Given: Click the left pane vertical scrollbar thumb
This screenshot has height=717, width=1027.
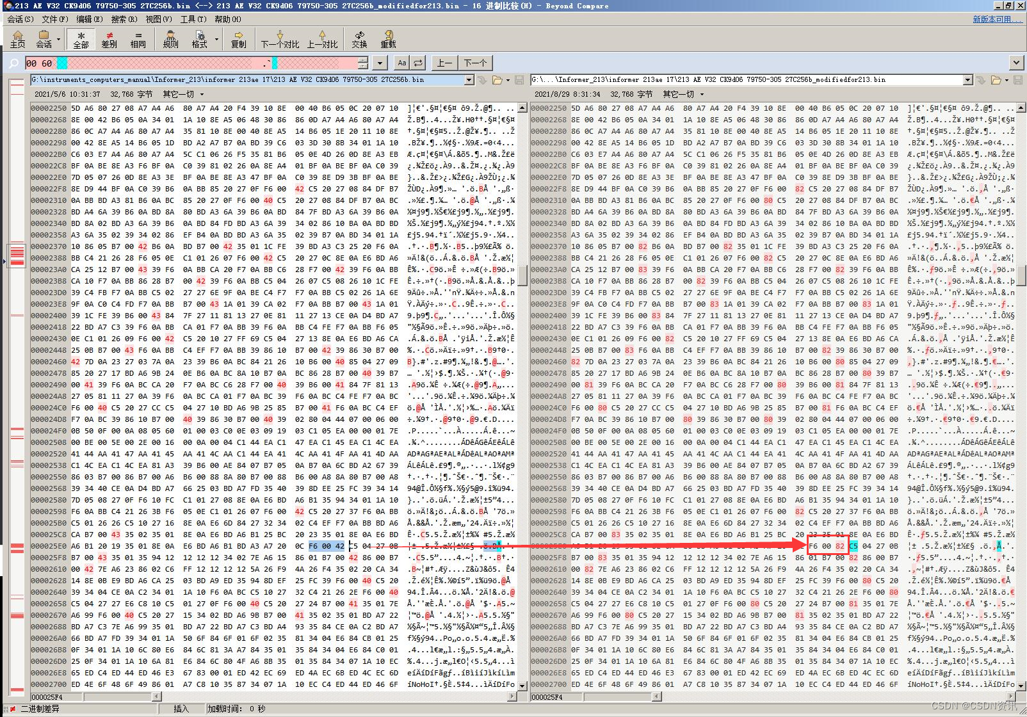Looking at the screenshot, I should 522,275.
